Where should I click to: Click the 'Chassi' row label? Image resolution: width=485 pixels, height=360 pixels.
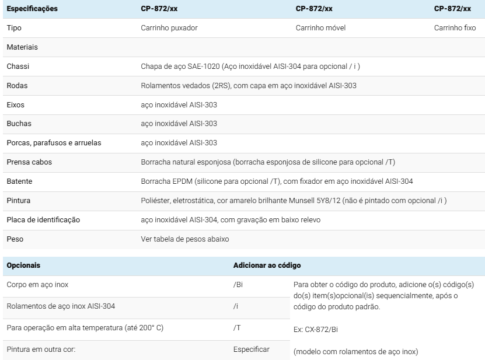18,67
